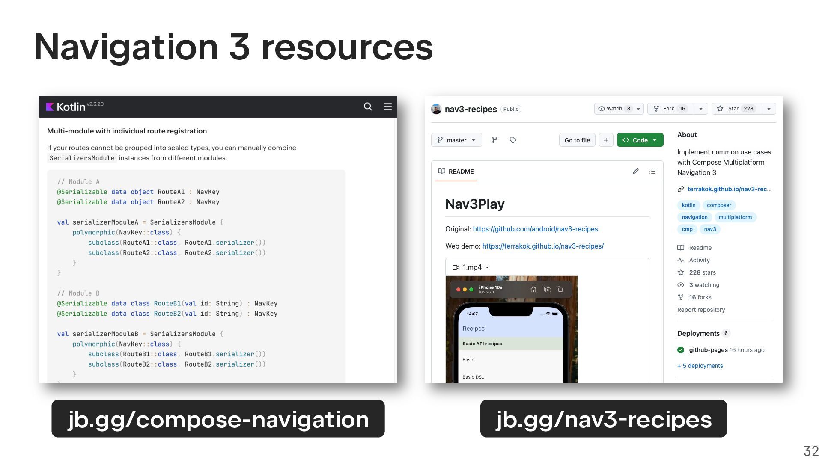
Task: Open the green Code dropdown
Action: (x=640, y=140)
